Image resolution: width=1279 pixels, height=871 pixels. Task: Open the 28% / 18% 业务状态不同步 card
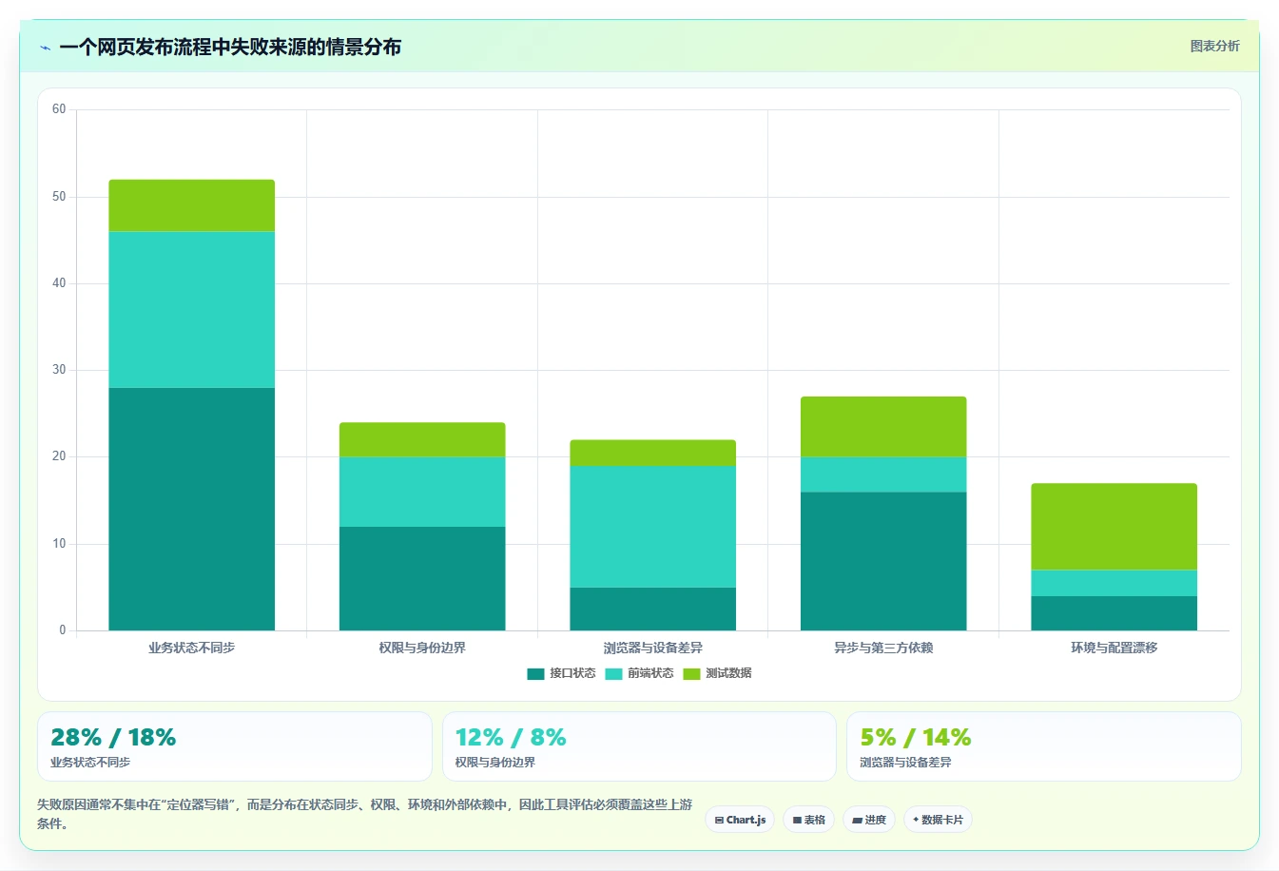click(235, 746)
